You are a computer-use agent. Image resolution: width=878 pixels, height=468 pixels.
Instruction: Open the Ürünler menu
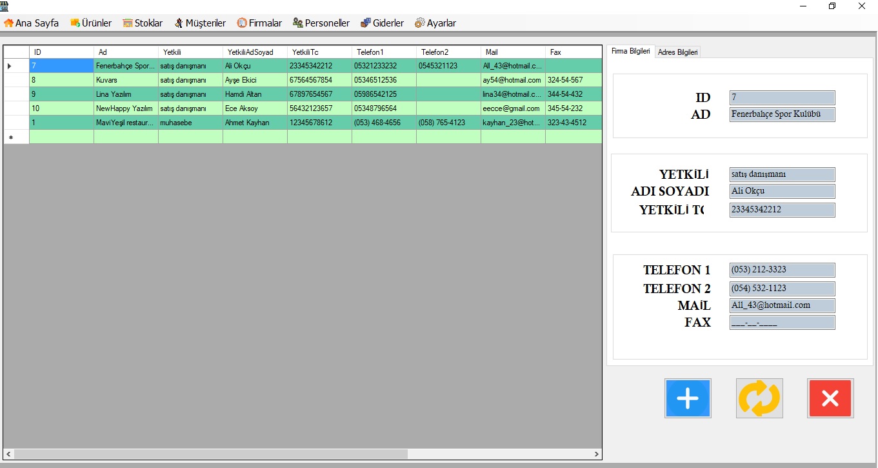[x=91, y=23]
